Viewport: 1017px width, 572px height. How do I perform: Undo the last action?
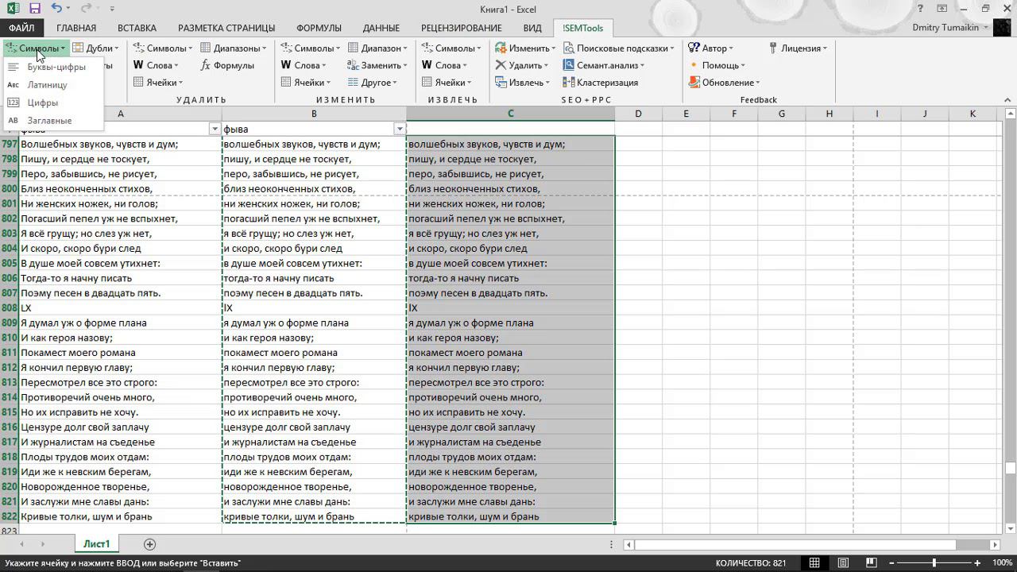click(56, 9)
